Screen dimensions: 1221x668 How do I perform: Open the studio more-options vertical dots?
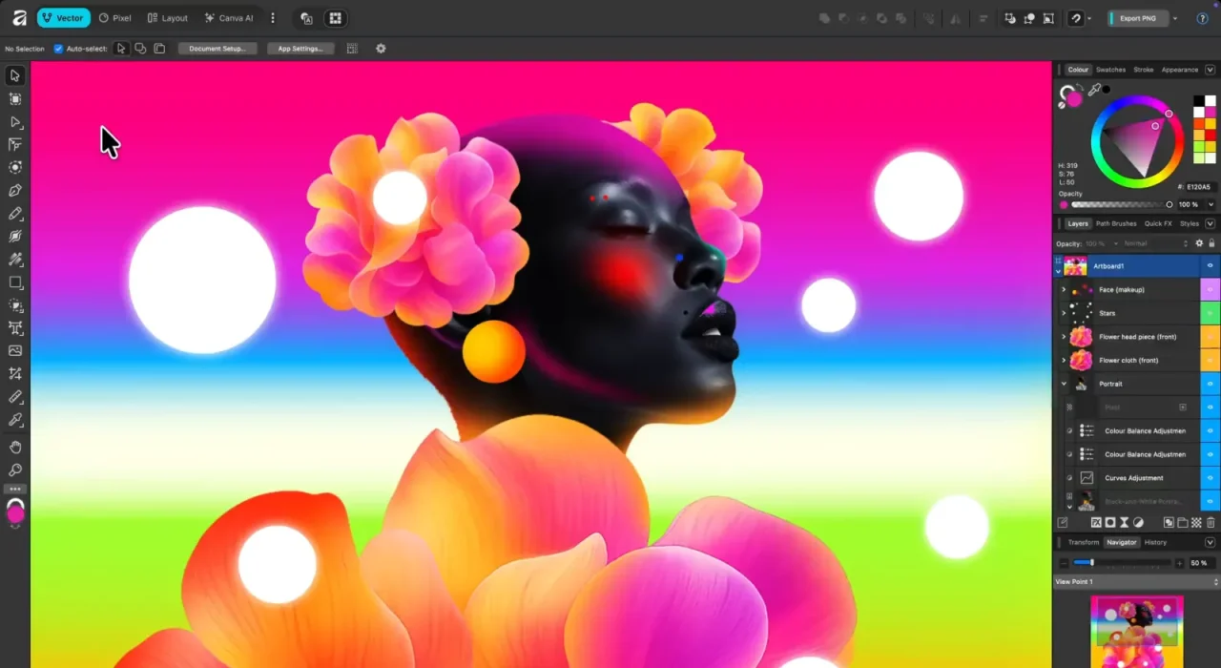[273, 18]
